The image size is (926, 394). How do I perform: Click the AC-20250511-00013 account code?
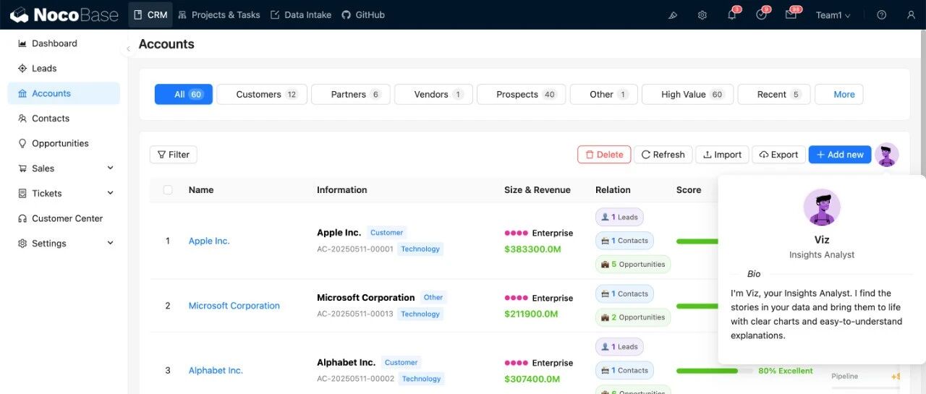(354, 314)
